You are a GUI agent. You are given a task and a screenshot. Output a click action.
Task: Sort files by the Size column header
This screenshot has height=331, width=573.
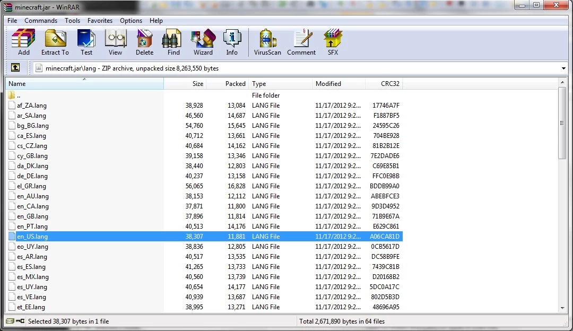(185, 84)
